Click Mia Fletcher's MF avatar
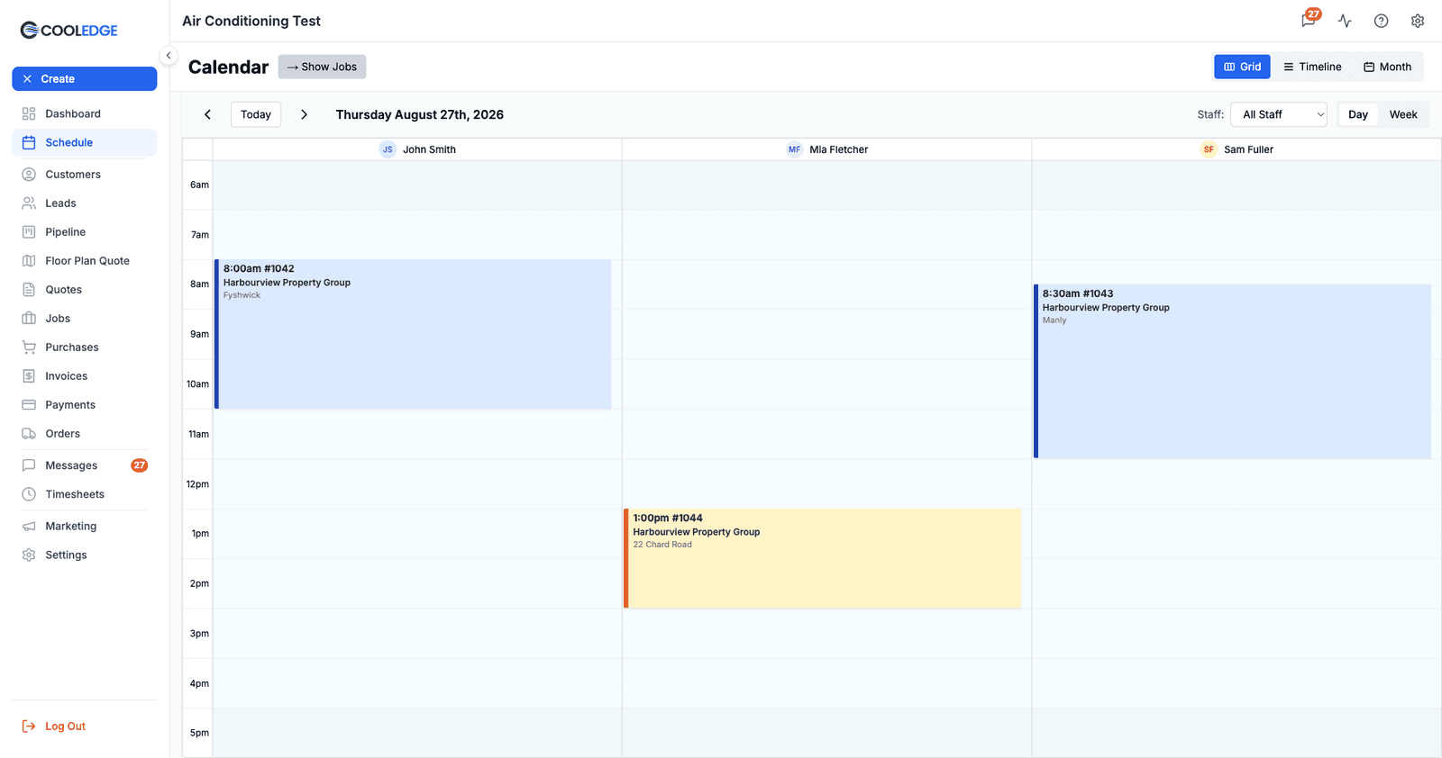Viewport: 1442px width, 758px height. pyautogui.click(x=794, y=149)
